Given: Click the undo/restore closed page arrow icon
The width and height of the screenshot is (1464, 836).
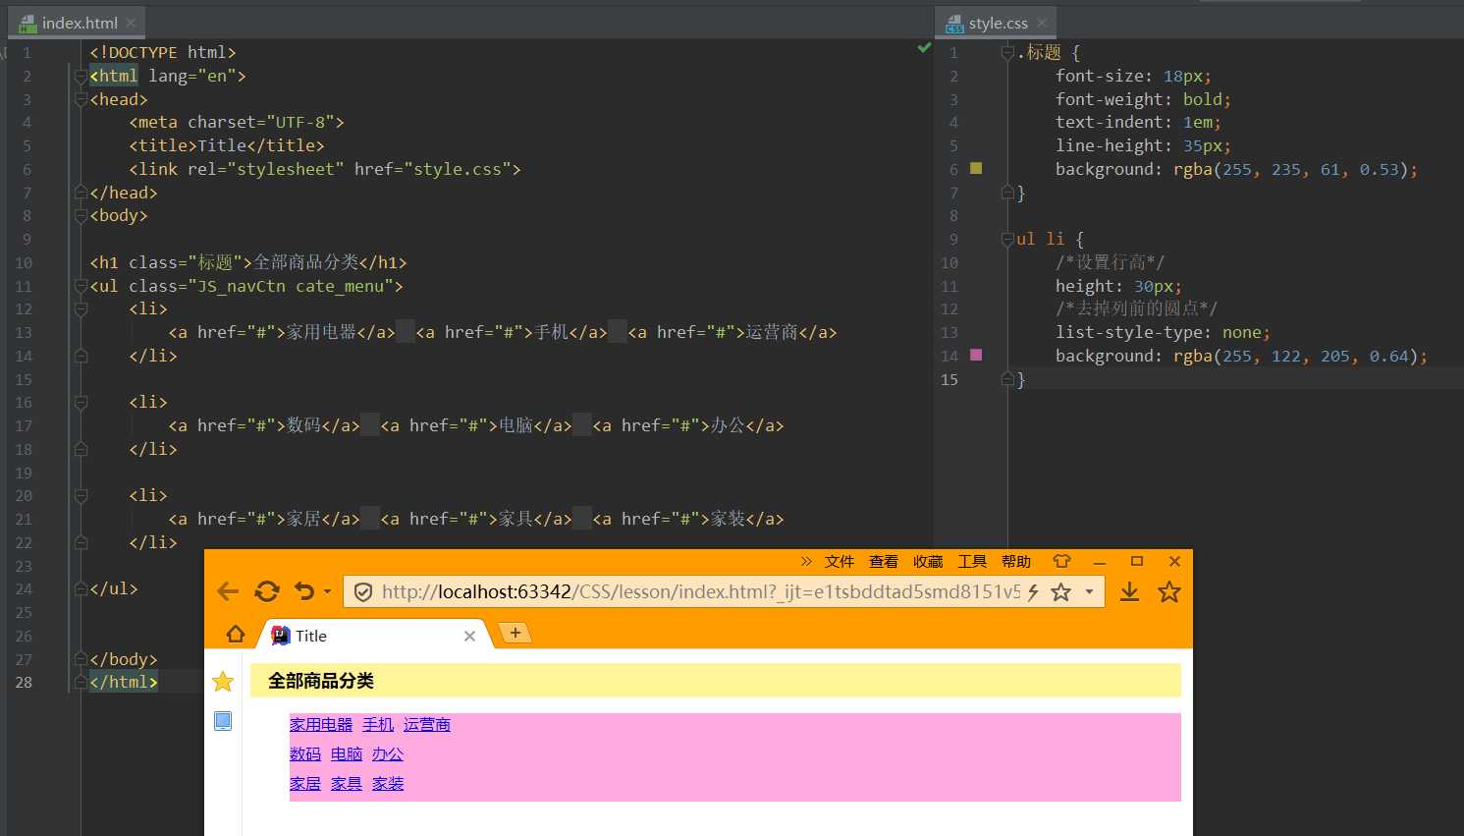Looking at the screenshot, I should tap(304, 591).
